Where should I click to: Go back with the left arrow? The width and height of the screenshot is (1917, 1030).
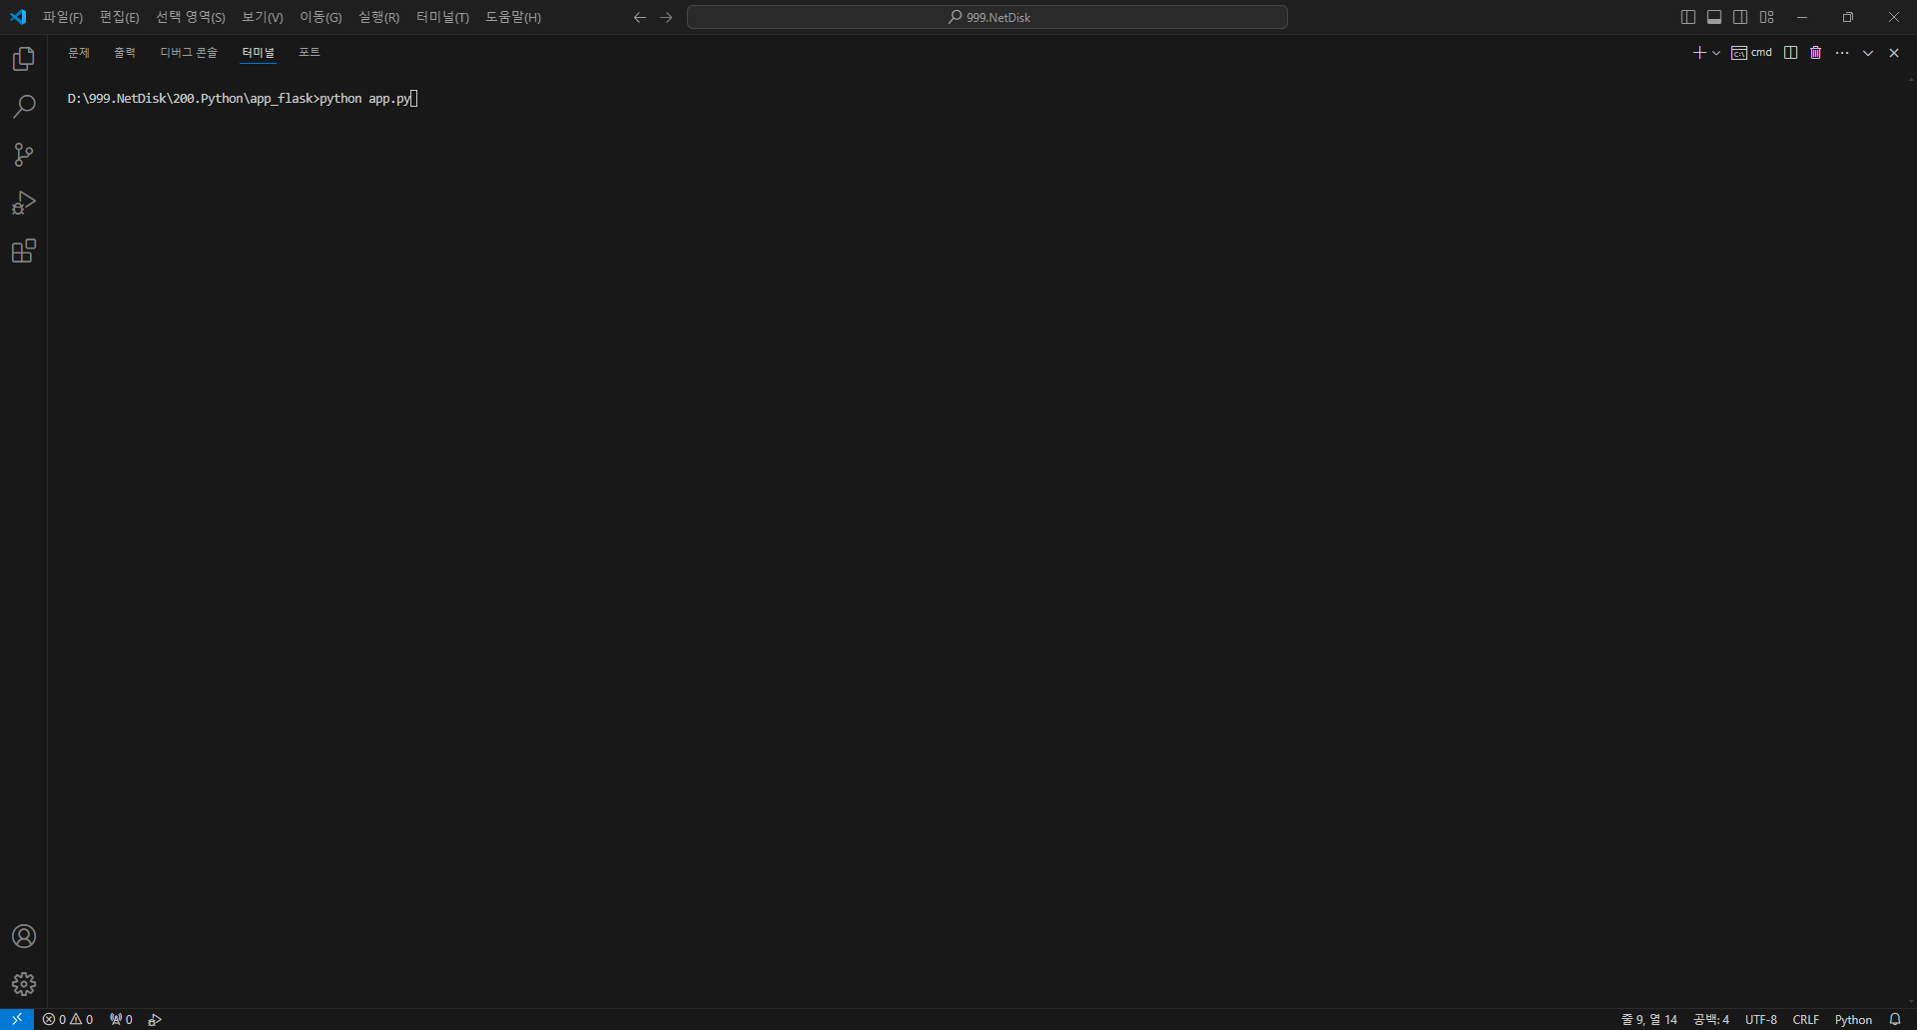coord(640,17)
